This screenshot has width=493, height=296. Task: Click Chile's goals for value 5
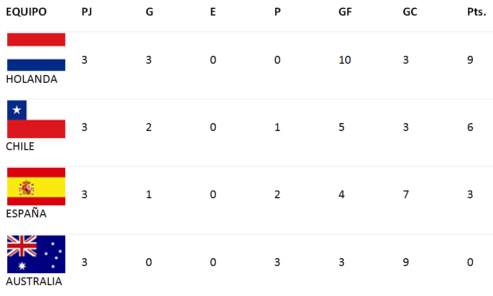tap(342, 127)
